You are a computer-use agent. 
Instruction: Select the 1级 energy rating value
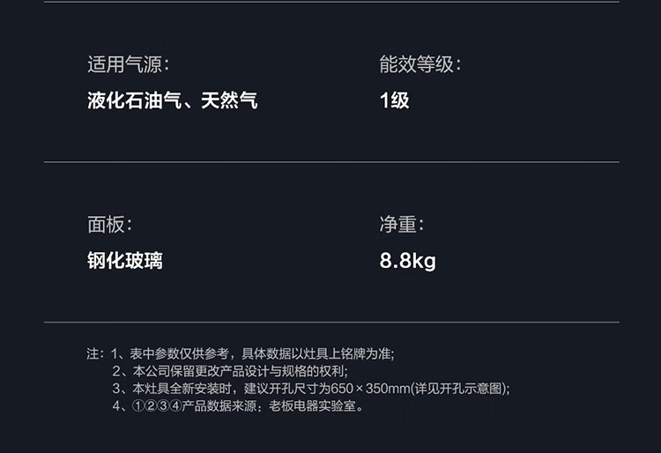[394, 100]
